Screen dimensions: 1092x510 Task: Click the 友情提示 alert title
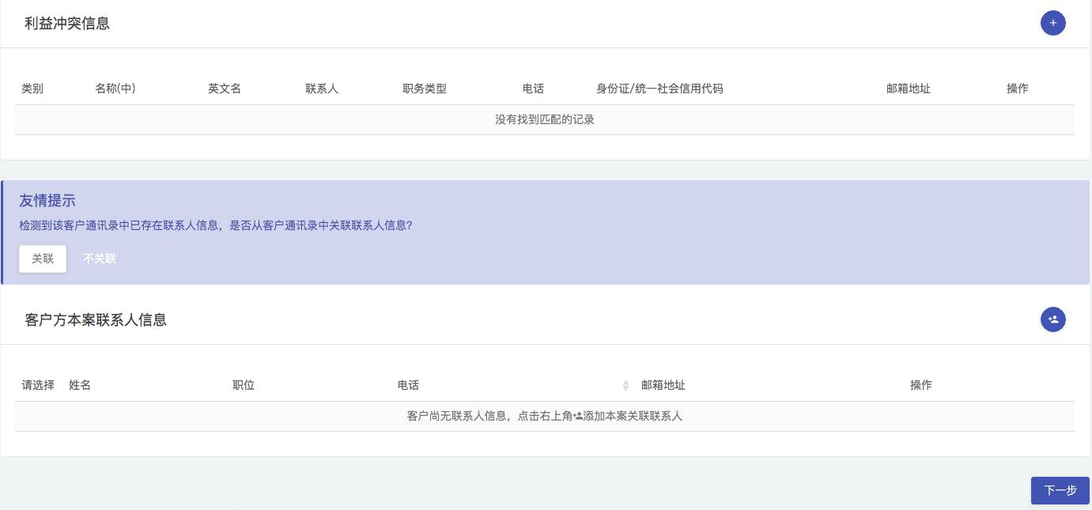pyautogui.click(x=47, y=201)
